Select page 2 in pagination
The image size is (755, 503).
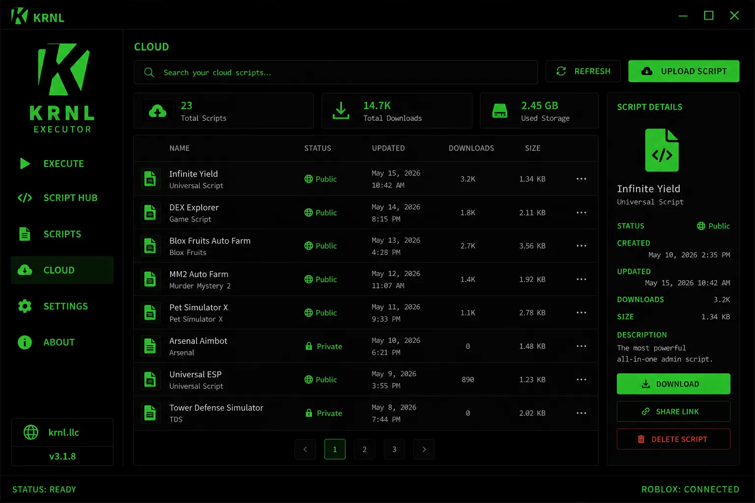[x=364, y=449]
